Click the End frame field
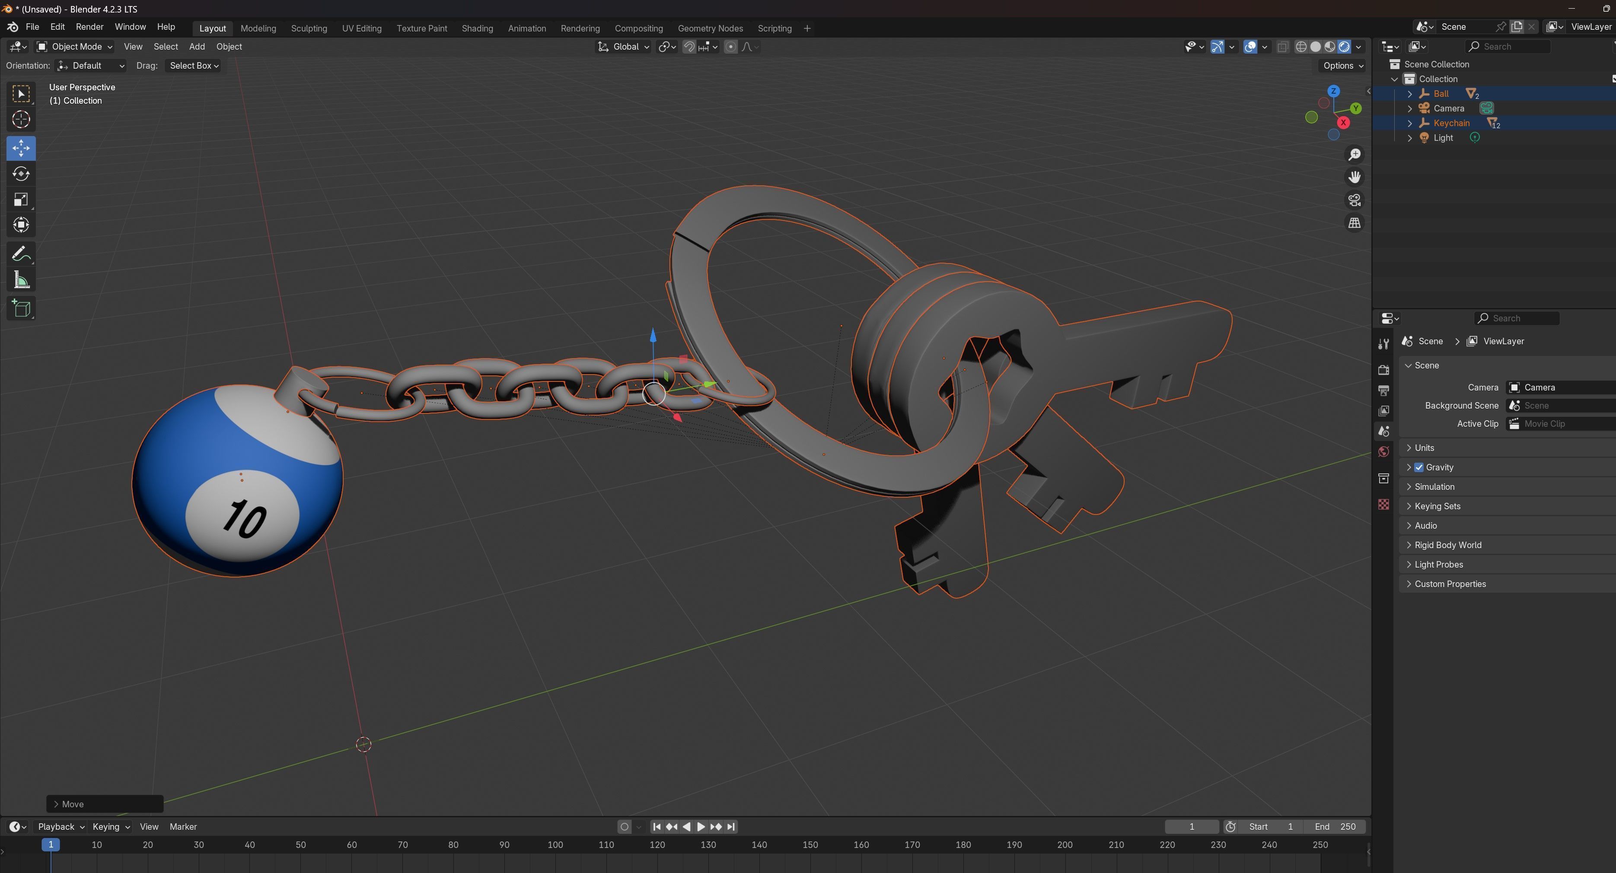This screenshot has height=873, width=1616. click(1335, 827)
